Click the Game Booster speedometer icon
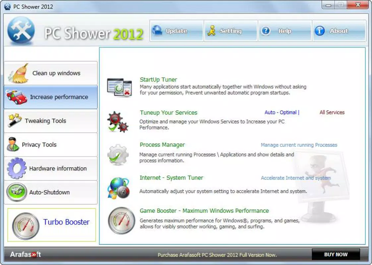 [x=121, y=221]
